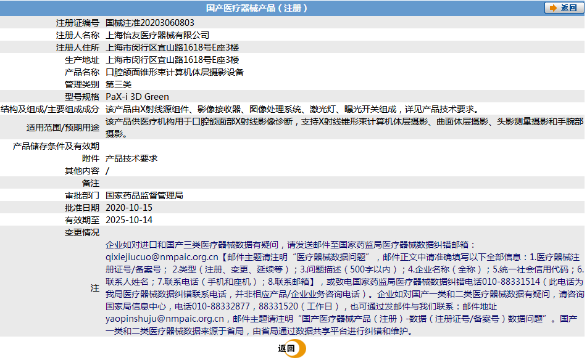Click approval date 2020-10-15

pos(129,208)
